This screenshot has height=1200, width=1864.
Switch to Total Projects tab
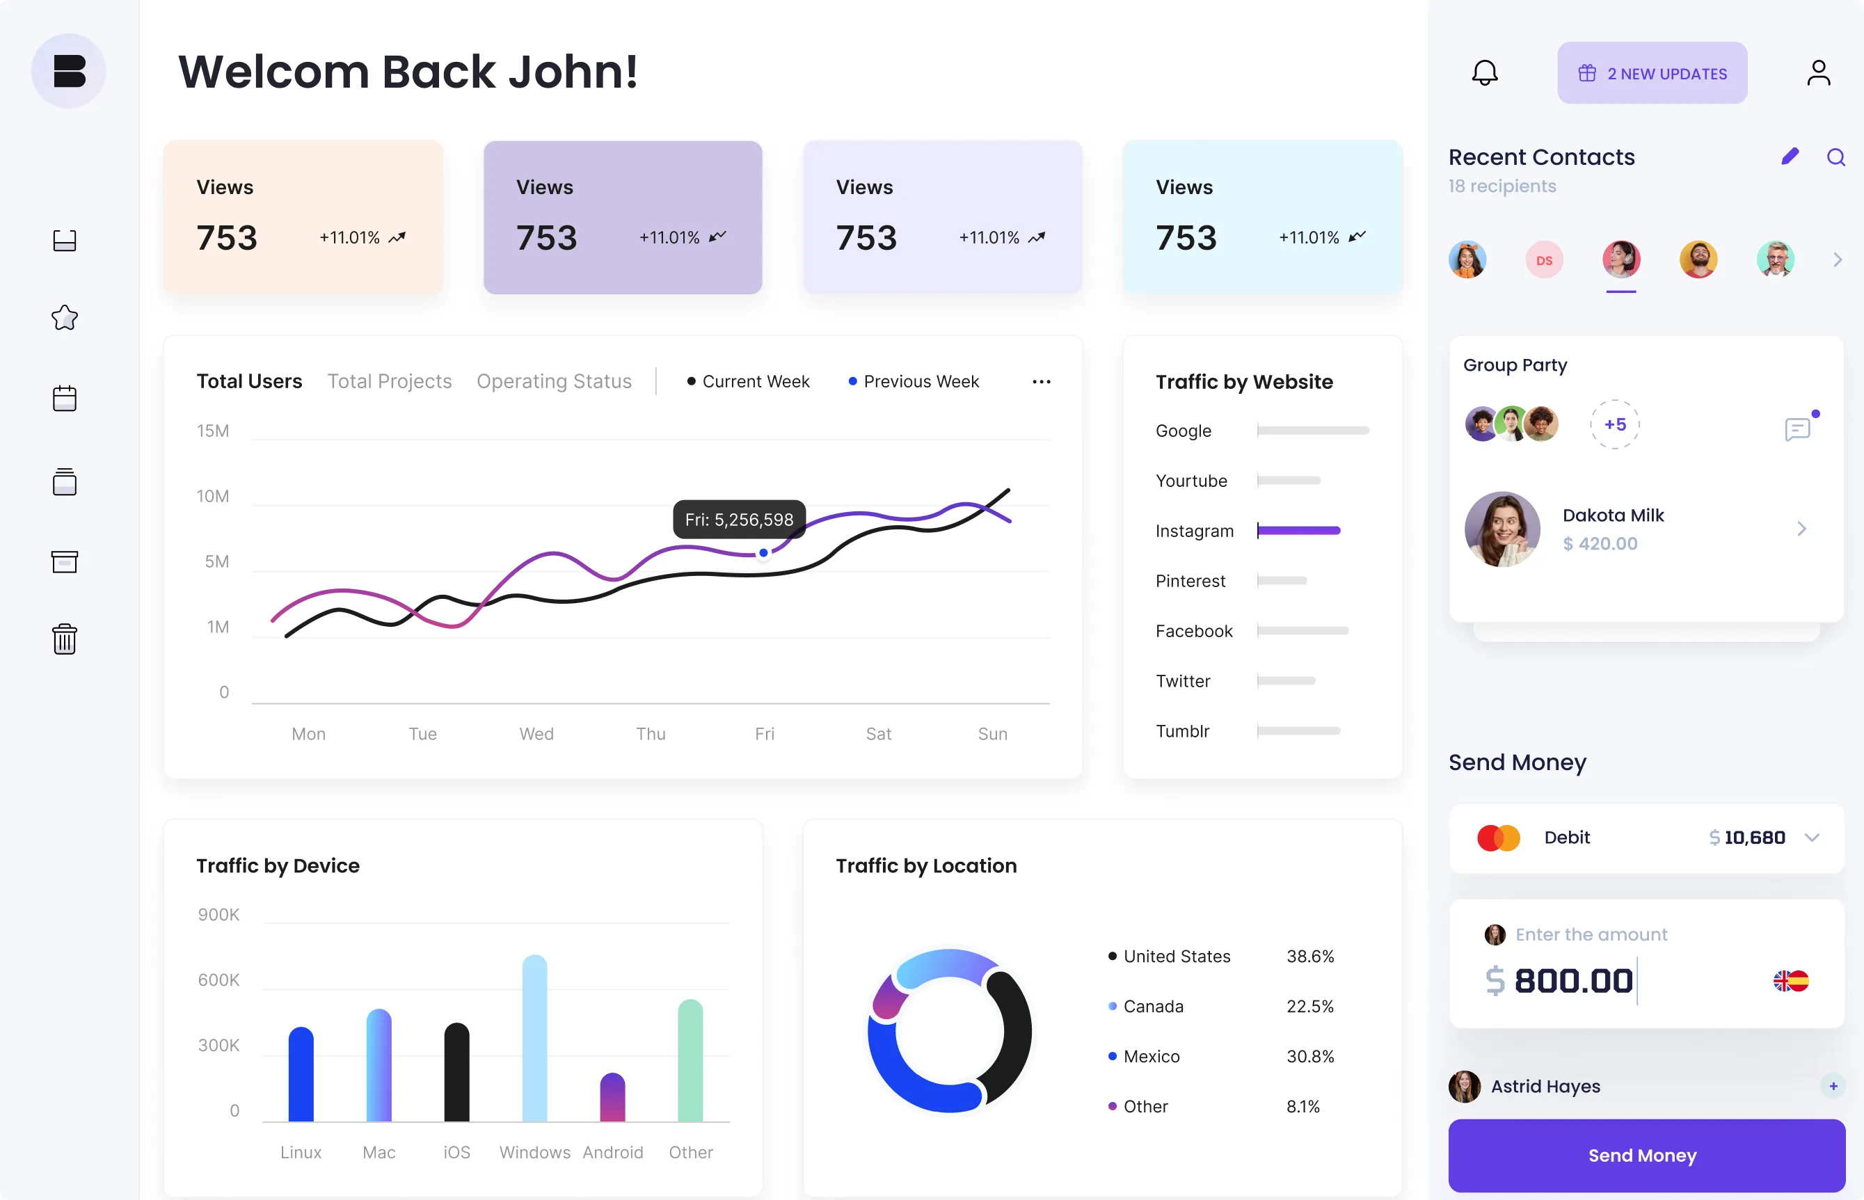point(389,381)
